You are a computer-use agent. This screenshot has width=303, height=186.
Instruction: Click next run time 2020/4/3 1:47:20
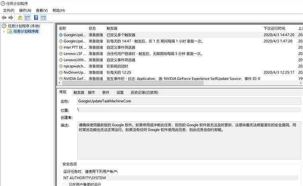tap(278, 41)
